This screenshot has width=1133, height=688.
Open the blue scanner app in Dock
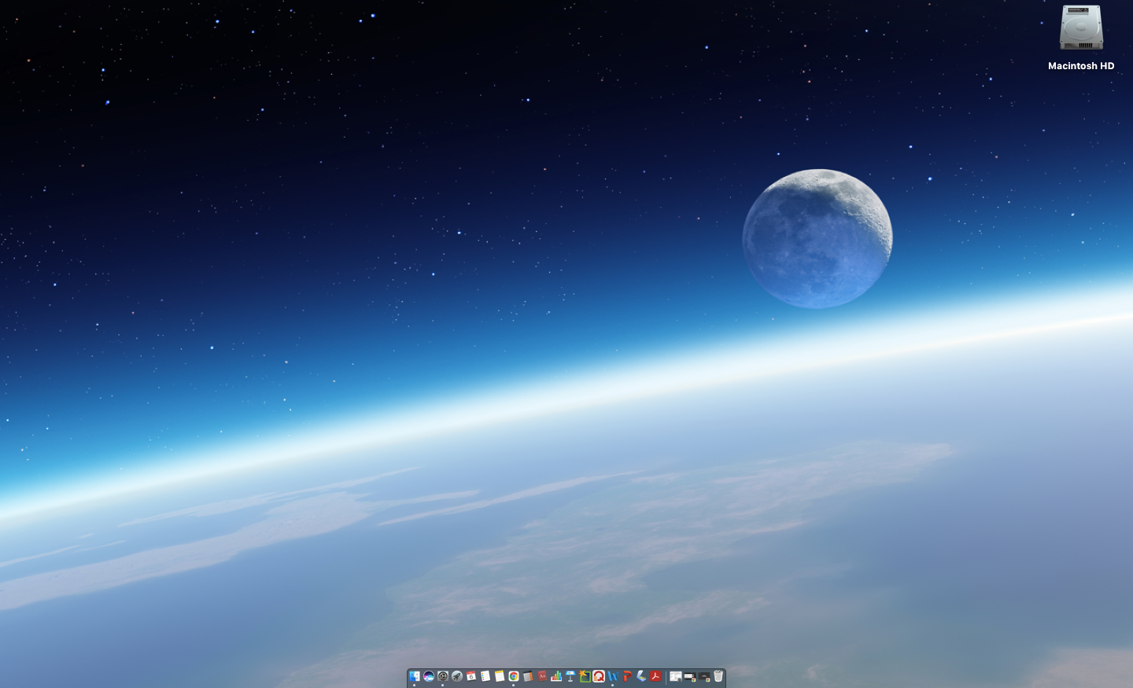click(641, 676)
